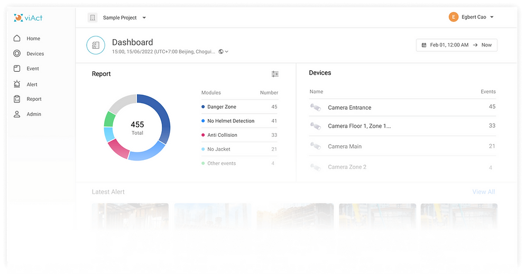525x274 pixels.
Task: Click the Alert siren icon in sidebar
Action: pos(17,84)
